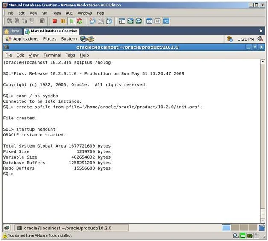Click the greyed-out funnel icon in VMware toolbar
Screen dimensions: 268x241
(32, 21)
